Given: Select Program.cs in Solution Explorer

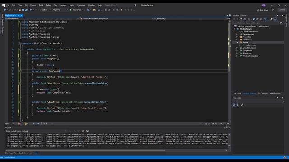Looking at the screenshot, I should click(247, 50).
